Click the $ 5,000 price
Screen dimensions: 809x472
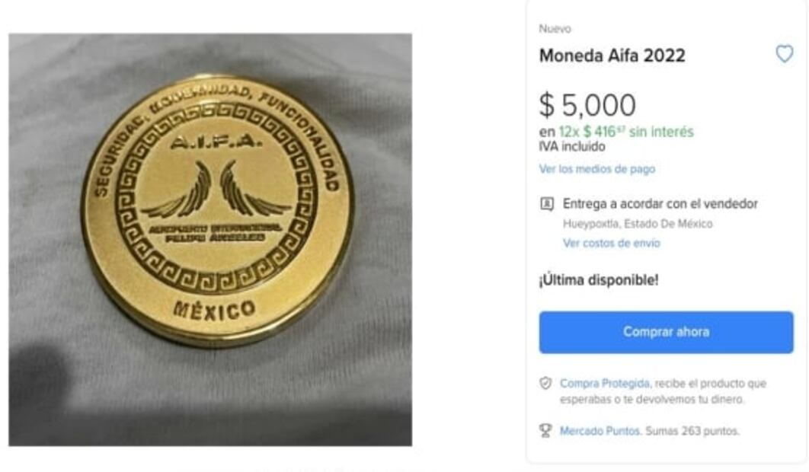pyautogui.click(x=587, y=105)
